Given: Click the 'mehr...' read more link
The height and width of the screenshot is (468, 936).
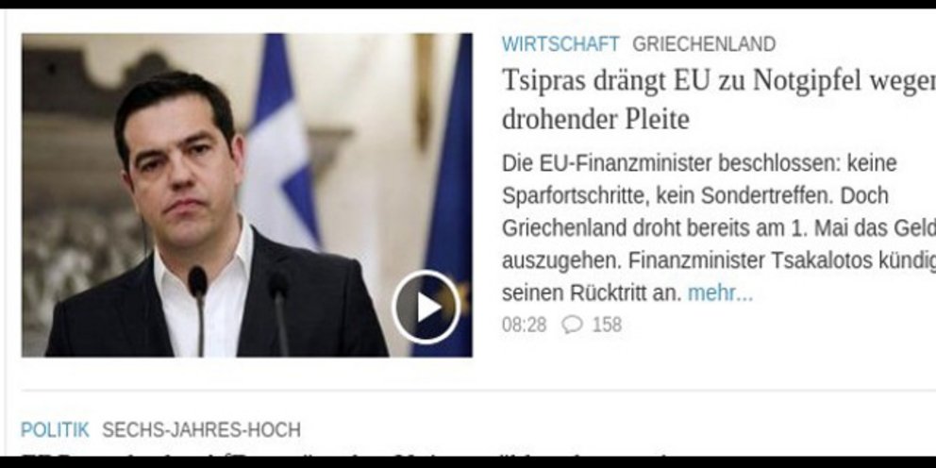Looking at the screenshot, I should (721, 293).
